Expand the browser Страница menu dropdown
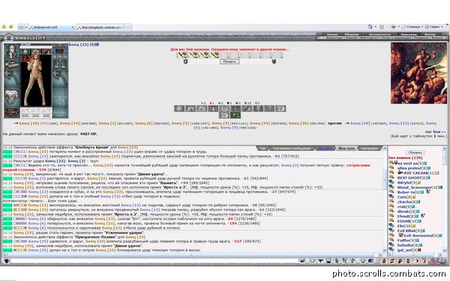The image size is (450, 281). [422, 27]
